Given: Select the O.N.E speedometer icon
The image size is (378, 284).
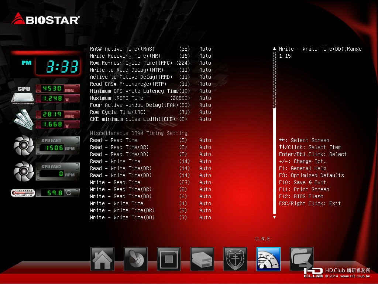Looking at the screenshot, I should click(x=269, y=259).
